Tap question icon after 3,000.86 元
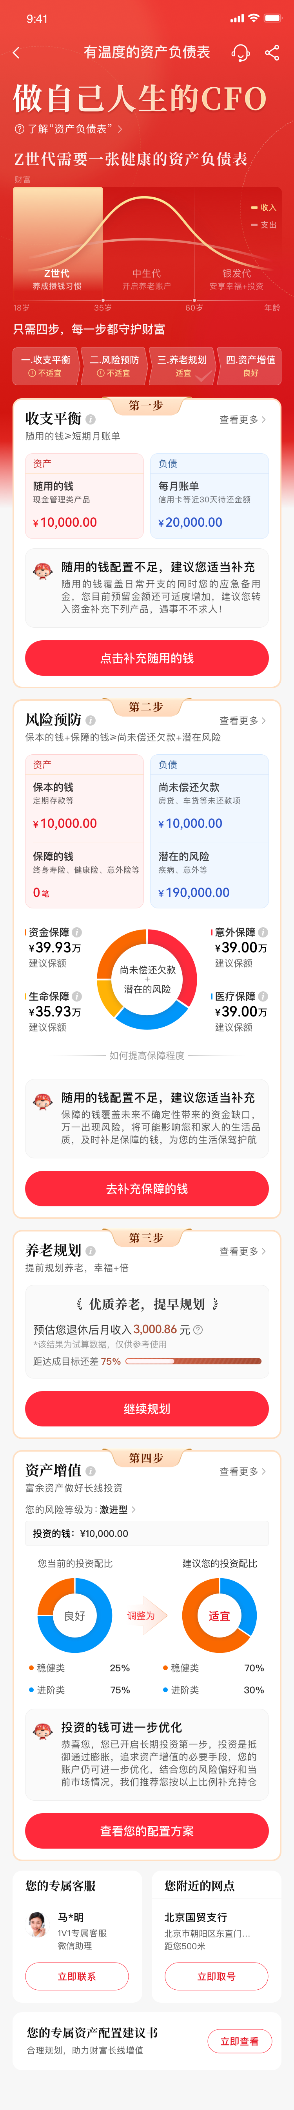 point(198,1329)
